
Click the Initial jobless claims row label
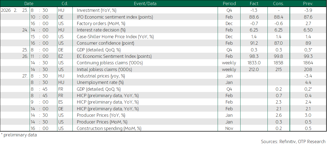click(x=104, y=69)
